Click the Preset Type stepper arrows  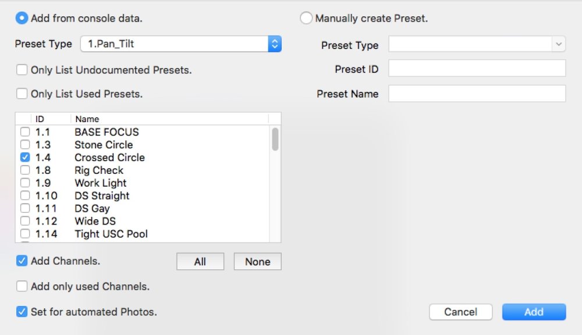coord(274,44)
